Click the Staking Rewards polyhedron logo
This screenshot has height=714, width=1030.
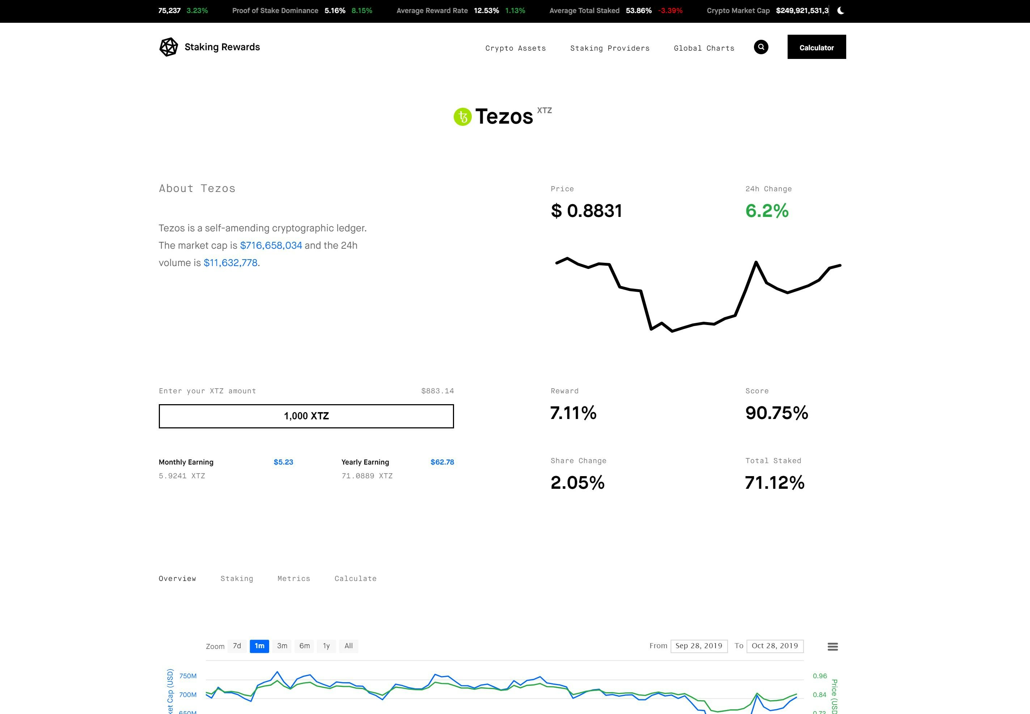(x=169, y=47)
